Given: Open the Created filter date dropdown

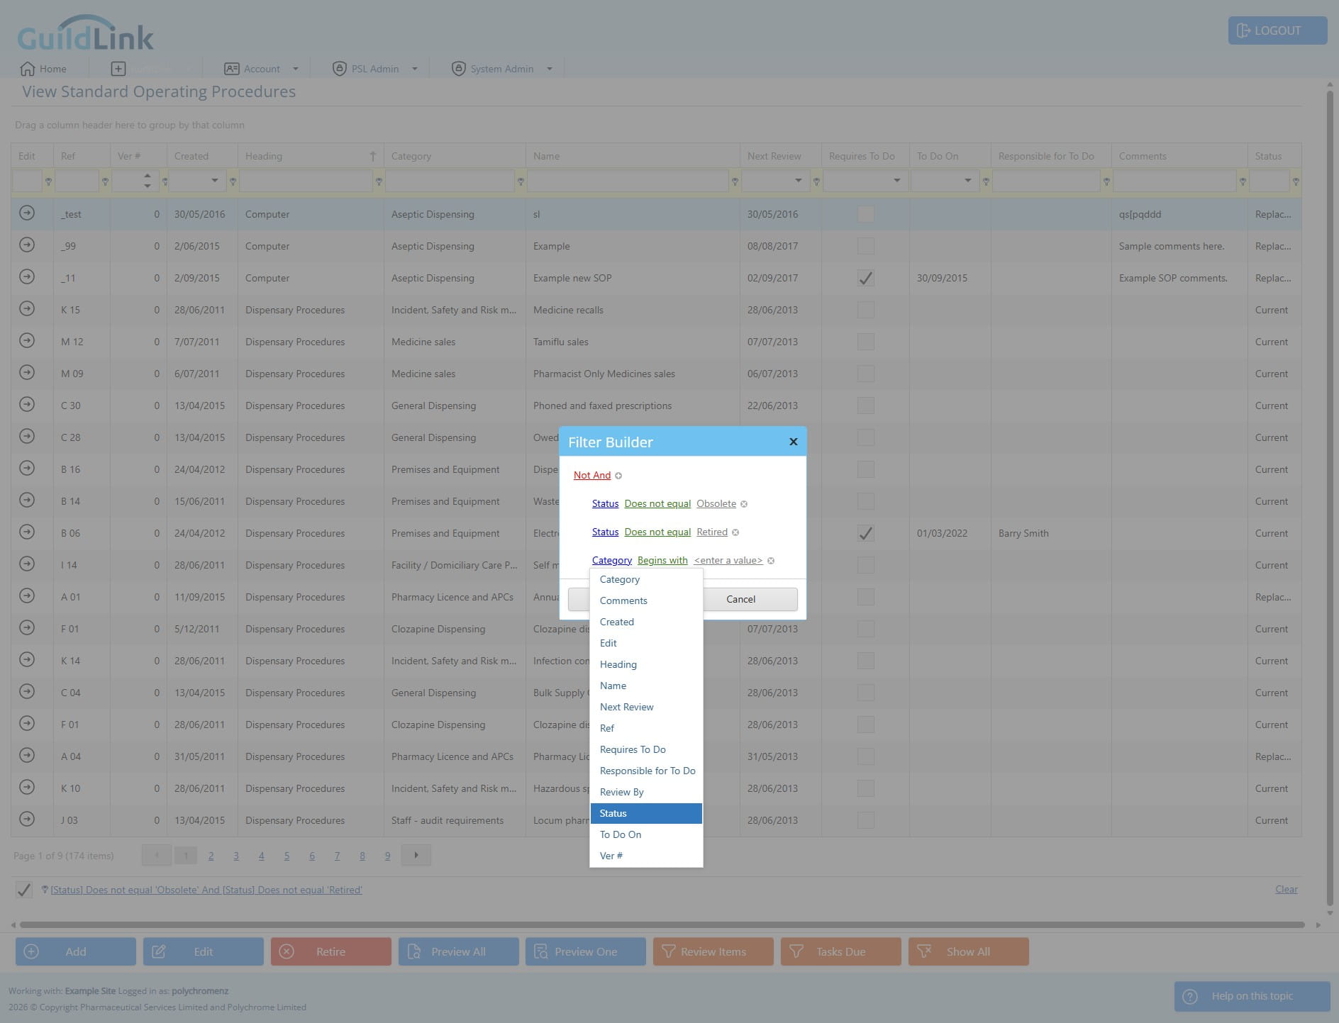Looking at the screenshot, I should 215,181.
